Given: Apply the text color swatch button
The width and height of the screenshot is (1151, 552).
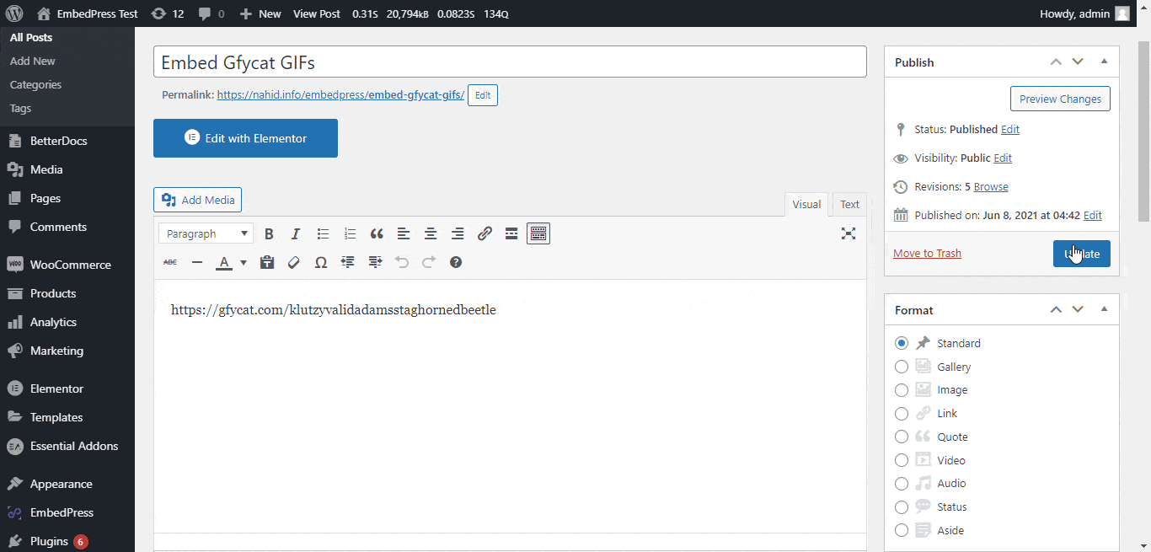Looking at the screenshot, I should (x=224, y=262).
